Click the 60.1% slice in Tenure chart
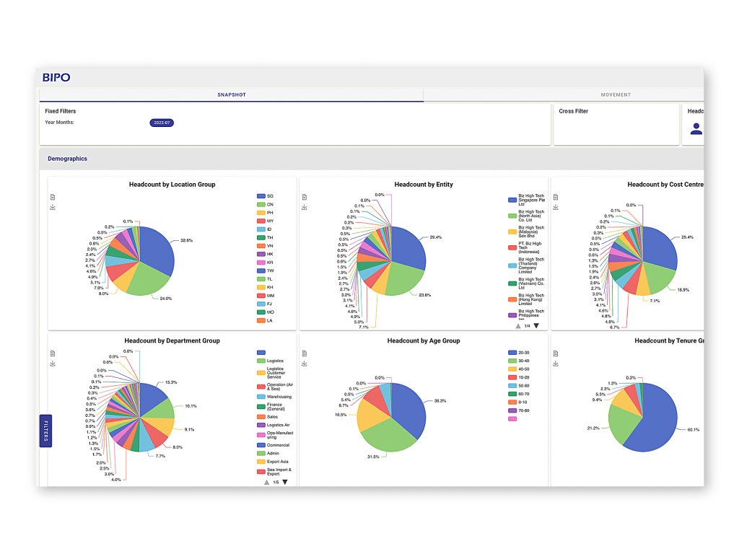The image size is (739, 554). pos(653,426)
